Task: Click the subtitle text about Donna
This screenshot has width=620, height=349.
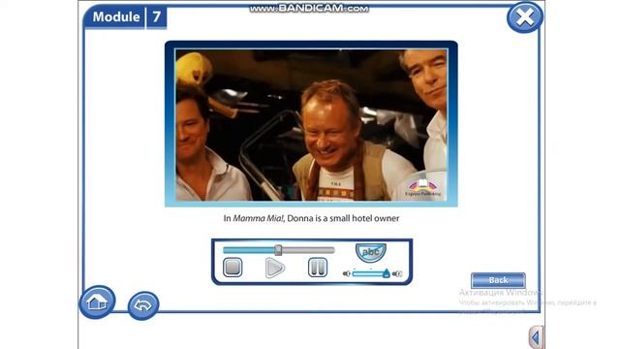Action: [311, 218]
